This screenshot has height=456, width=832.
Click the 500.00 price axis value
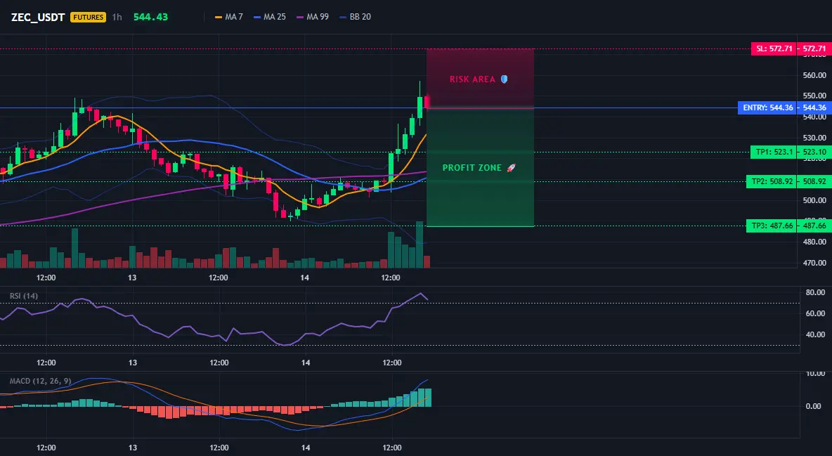point(814,200)
